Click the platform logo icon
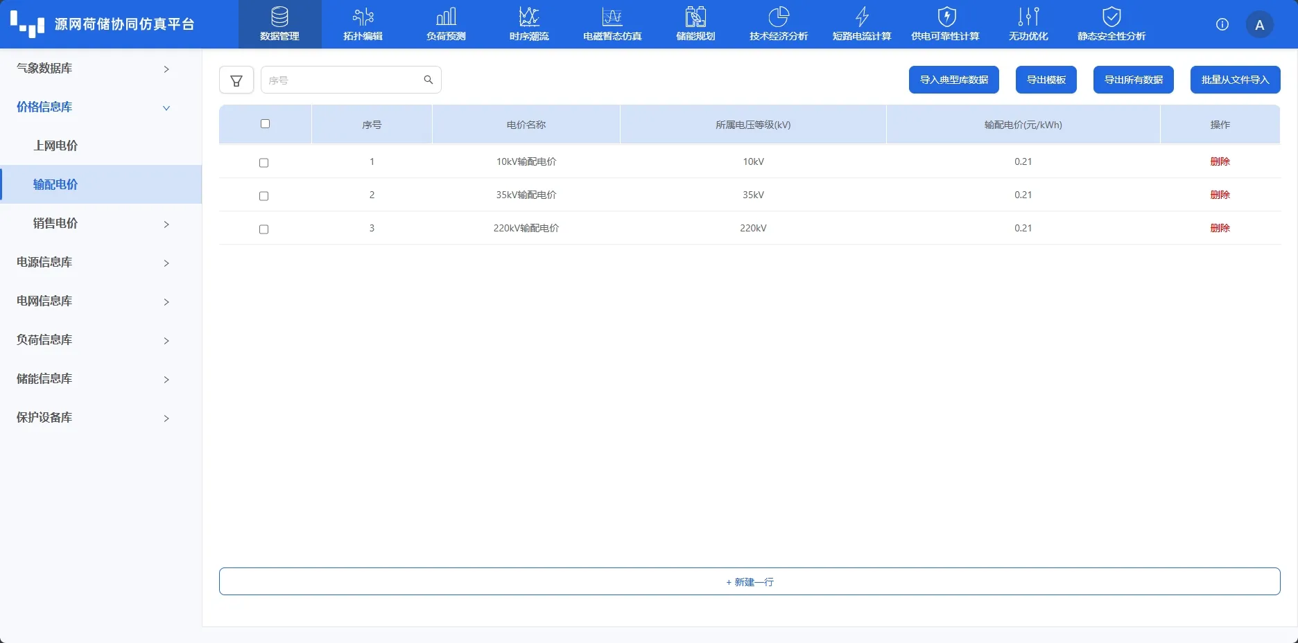Image resolution: width=1298 pixels, height=643 pixels. coord(28,24)
